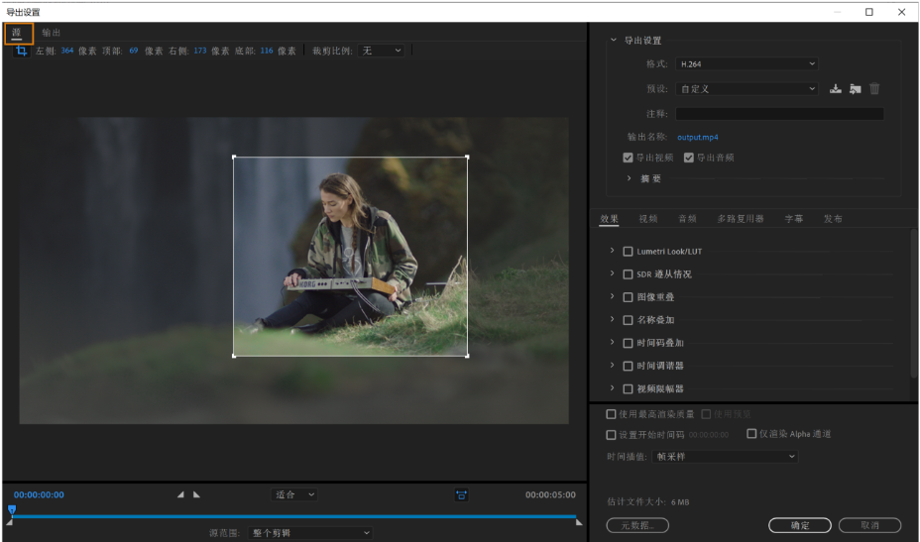Click the current timecode 00:00:00:00
The width and height of the screenshot is (920, 542).
(39, 495)
